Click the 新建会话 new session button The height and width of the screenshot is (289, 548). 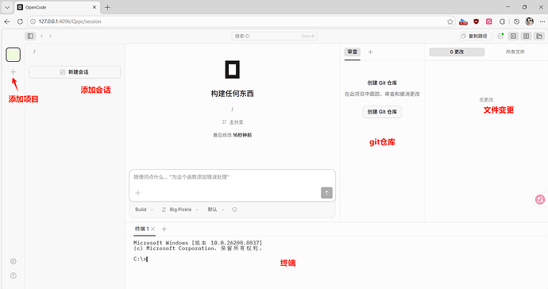[x=75, y=72]
